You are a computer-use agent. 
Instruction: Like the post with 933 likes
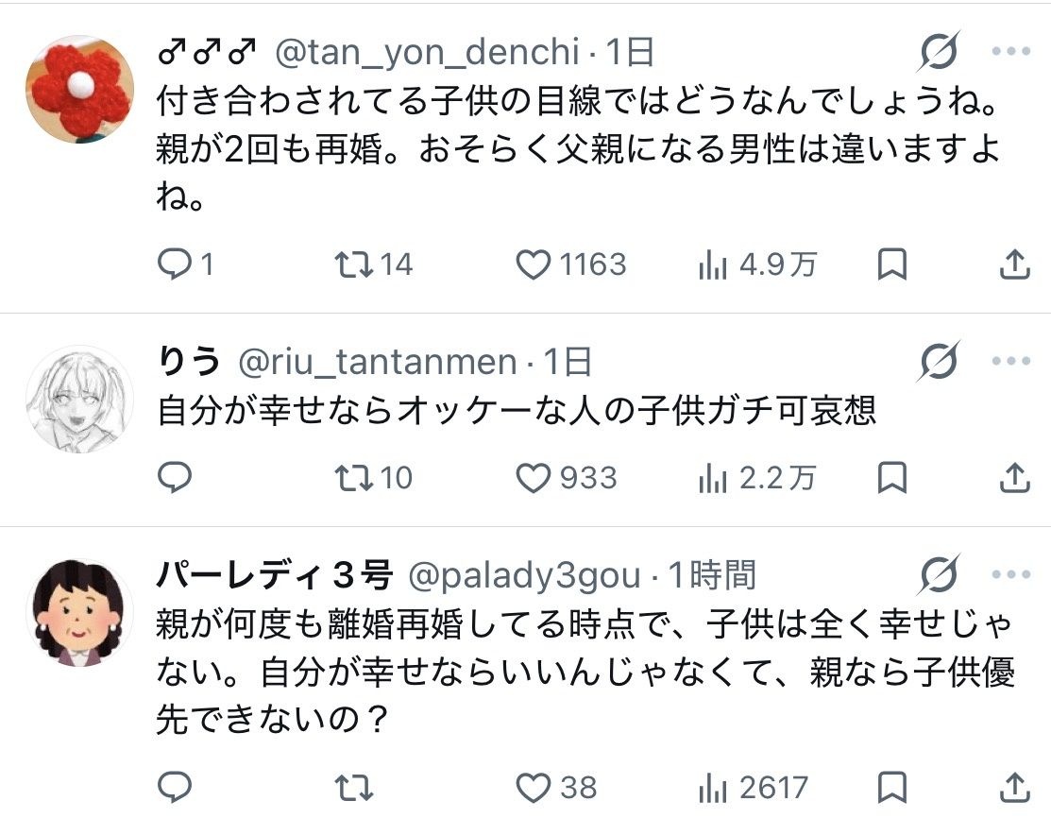tap(534, 479)
